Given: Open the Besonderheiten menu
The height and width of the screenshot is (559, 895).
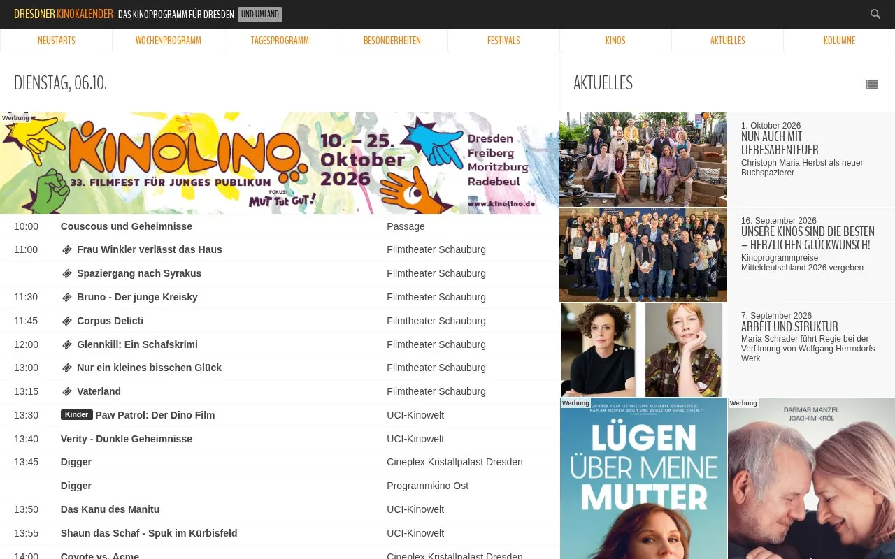Looking at the screenshot, I should click(x=392, y=41).
